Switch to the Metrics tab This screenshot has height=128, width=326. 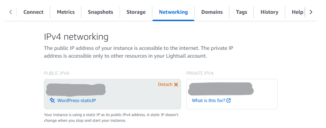pyautogui.click(x=66, y=12)
